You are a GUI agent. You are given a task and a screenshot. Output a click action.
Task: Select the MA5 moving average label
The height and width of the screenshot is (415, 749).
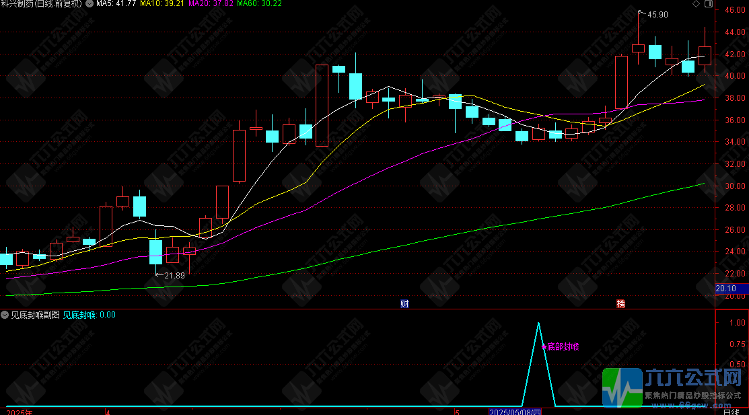pos(116,4)
